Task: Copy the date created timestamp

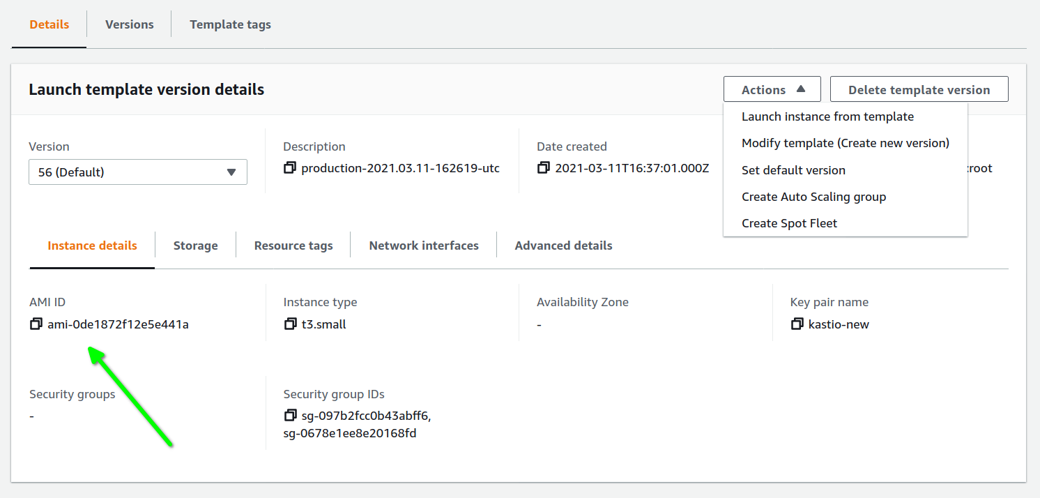Action: (x=544, y=168)
